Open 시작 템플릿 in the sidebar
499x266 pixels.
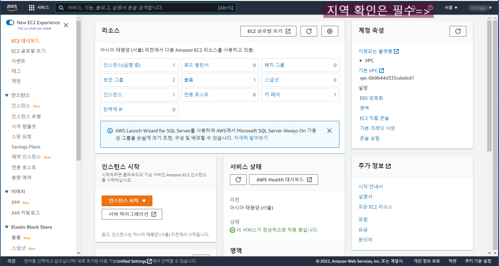pos(24,126)
